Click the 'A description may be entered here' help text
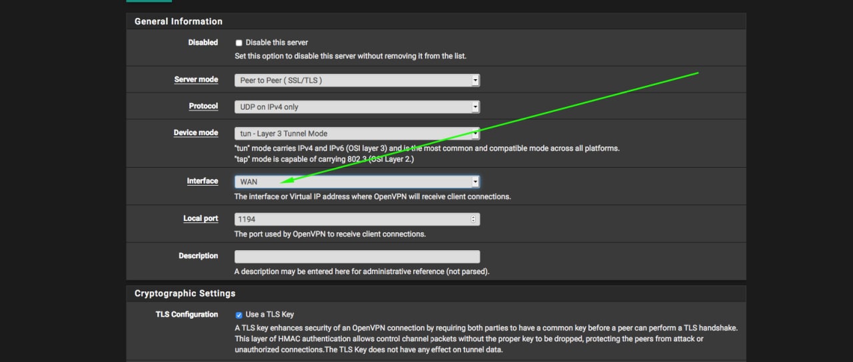The width and height of the screenshot is (853, 362). 362,271
